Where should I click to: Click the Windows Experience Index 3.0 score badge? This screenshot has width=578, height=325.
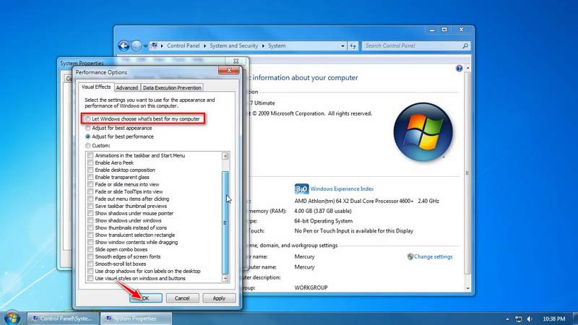301,189
